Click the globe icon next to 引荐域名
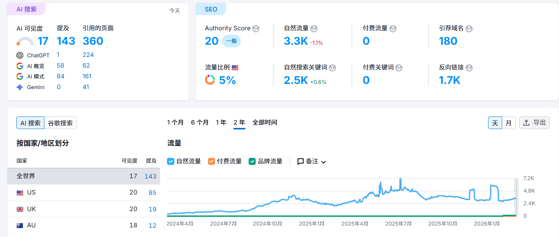 [469, 29]
